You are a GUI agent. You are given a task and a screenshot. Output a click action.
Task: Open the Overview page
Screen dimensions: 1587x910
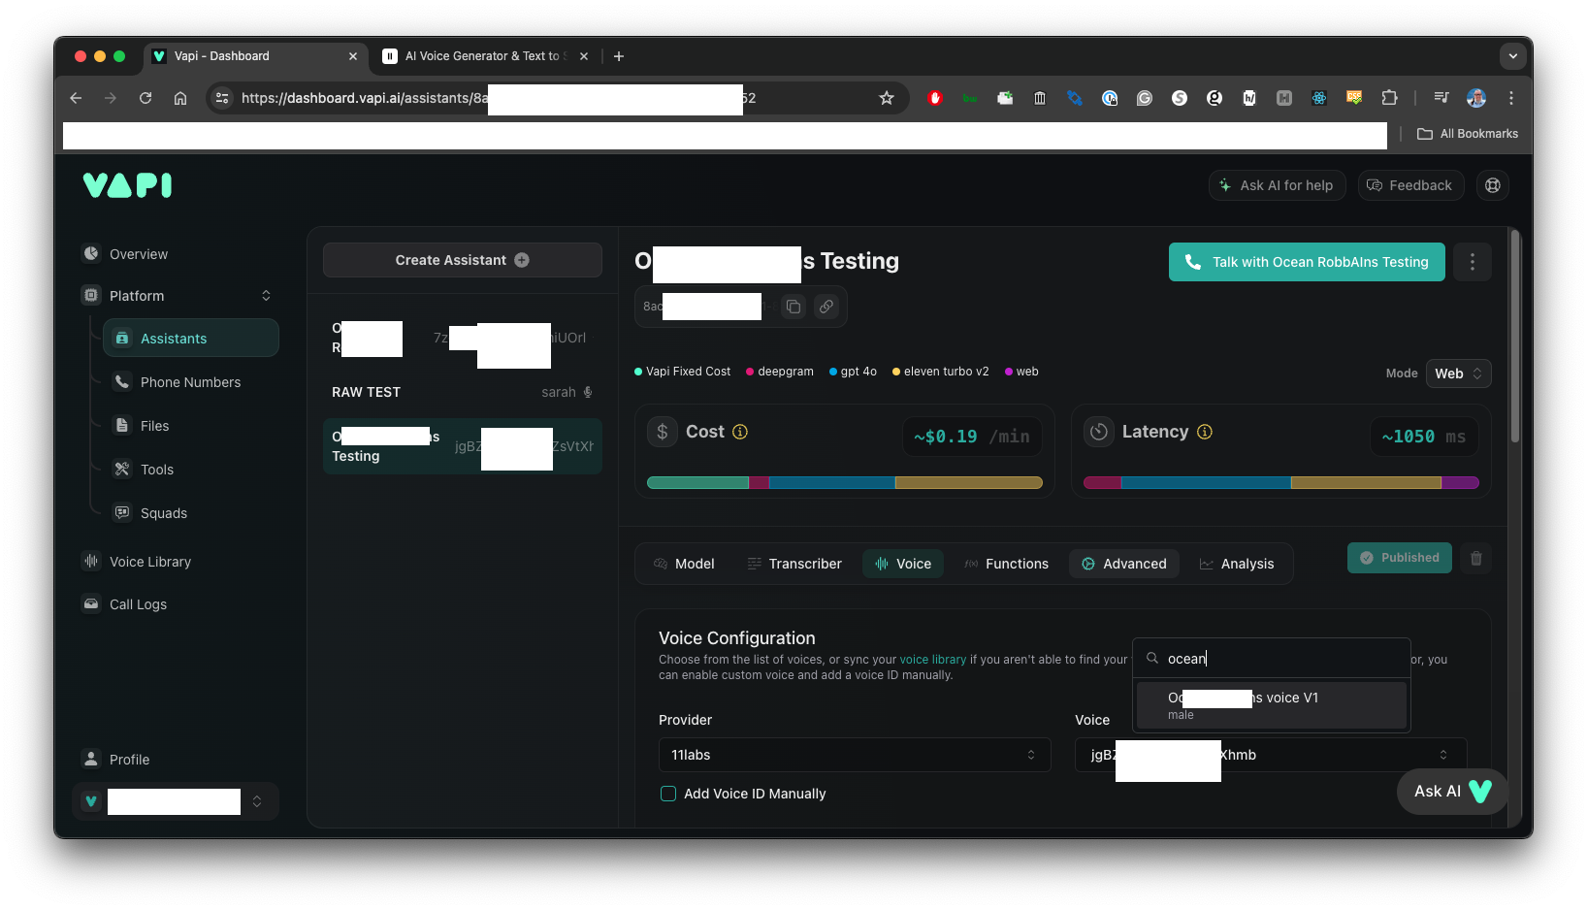coord(139,254)
